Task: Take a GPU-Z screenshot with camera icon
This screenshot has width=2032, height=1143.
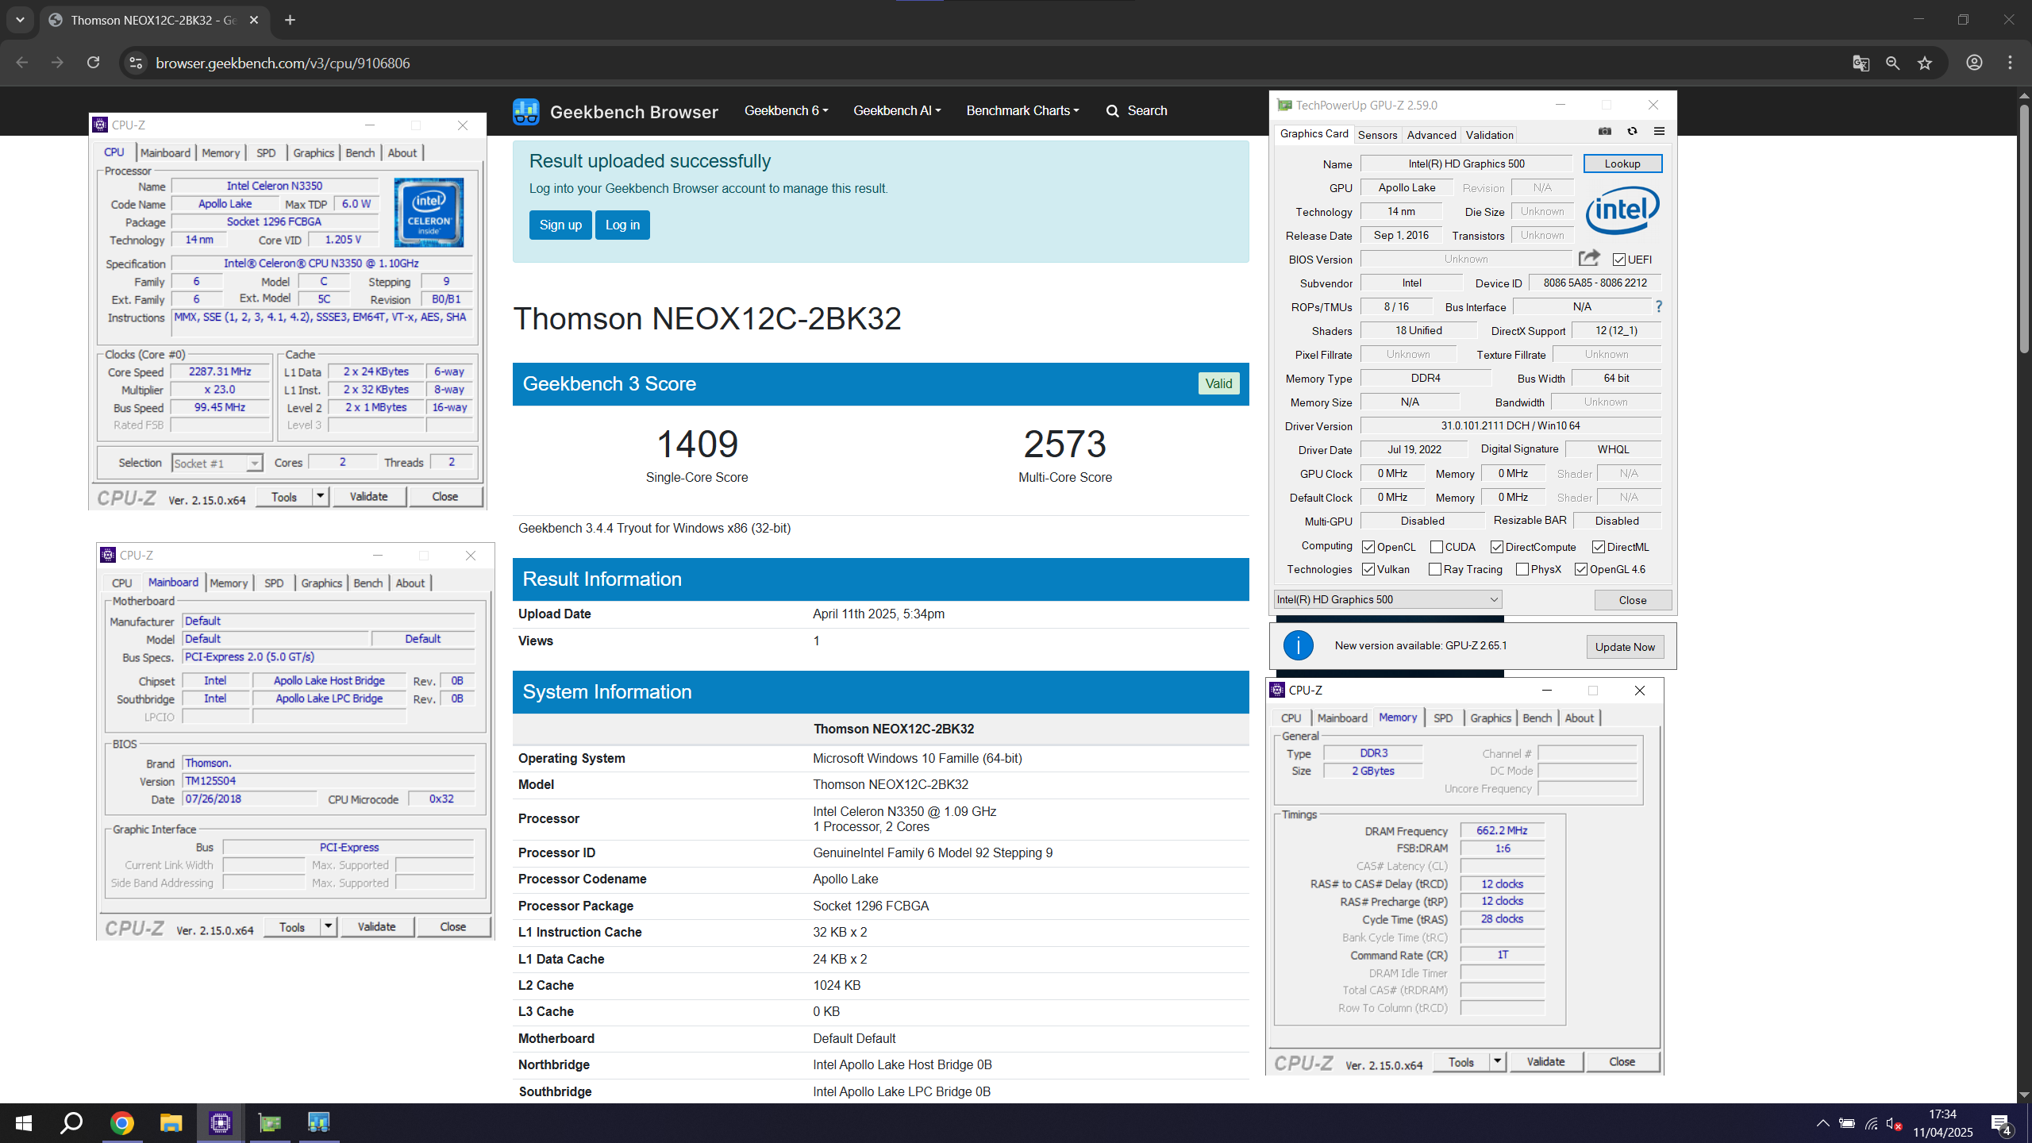Action: (1605, 132)
